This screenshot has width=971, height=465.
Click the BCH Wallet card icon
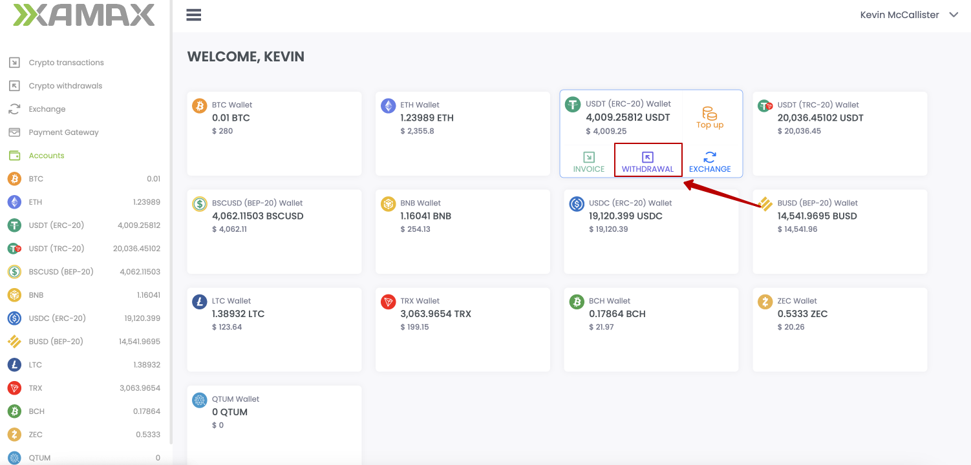click(577, 302)
